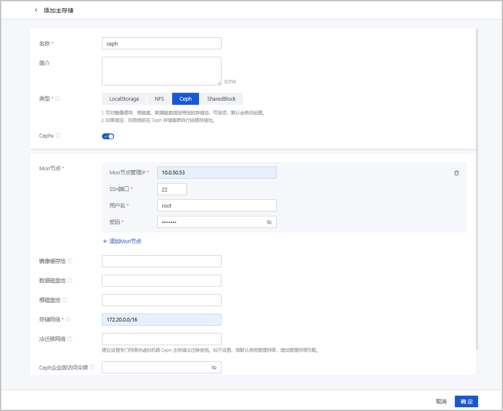Cancel with the 取消 button
The image size is (503, 411).
[x=441, y=401]
